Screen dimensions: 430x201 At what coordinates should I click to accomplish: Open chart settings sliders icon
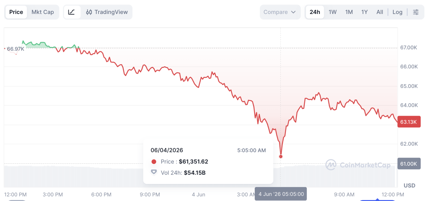(x=415, y=12)
